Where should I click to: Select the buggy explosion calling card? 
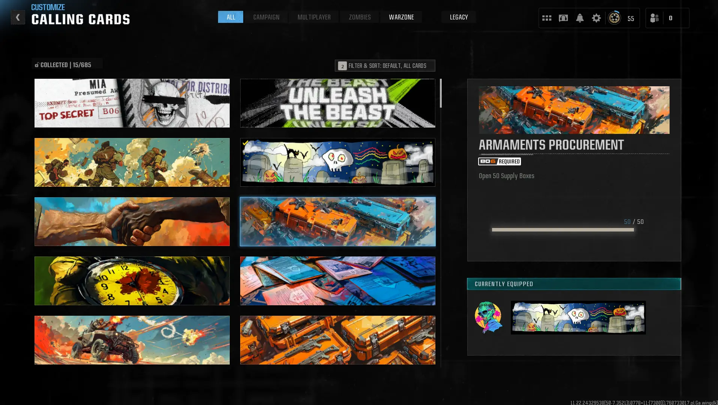tap(132, 340)
